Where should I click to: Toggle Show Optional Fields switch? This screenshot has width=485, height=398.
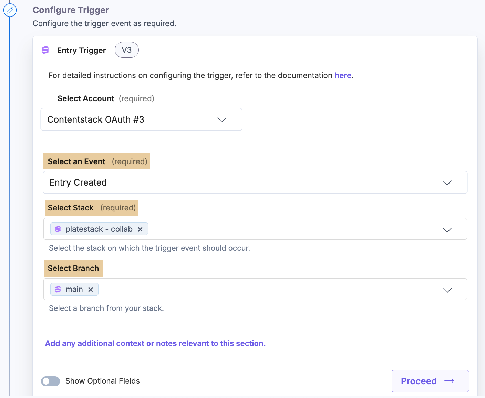tap(50, 381)
